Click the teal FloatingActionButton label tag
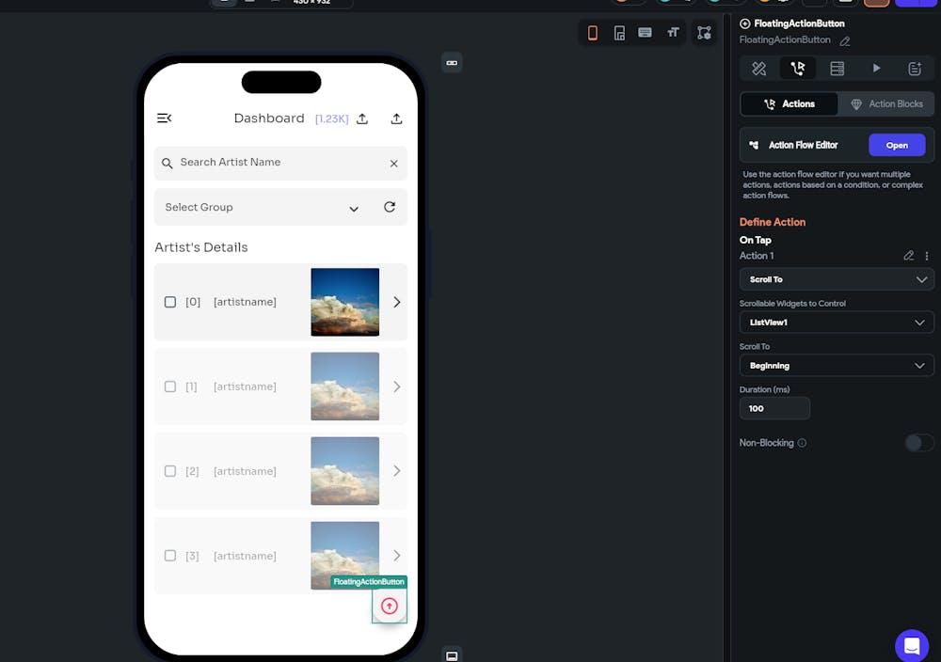The width and height of the screenshot is (941, 662). point(369,582)
